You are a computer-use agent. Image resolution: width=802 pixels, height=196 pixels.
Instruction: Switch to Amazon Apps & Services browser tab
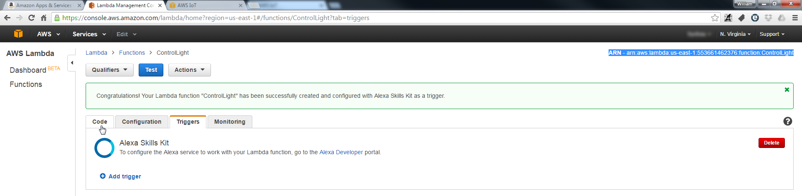[43, 5]
